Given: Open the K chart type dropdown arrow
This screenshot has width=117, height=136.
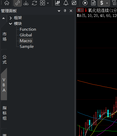Looking at the screenshot, I should point(82,10).
